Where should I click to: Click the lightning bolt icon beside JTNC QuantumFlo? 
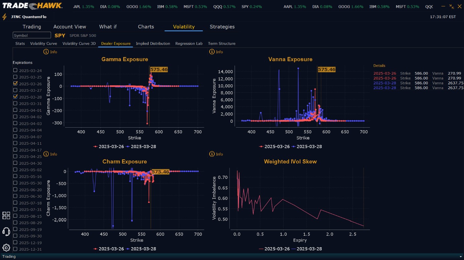click(5, 17)
